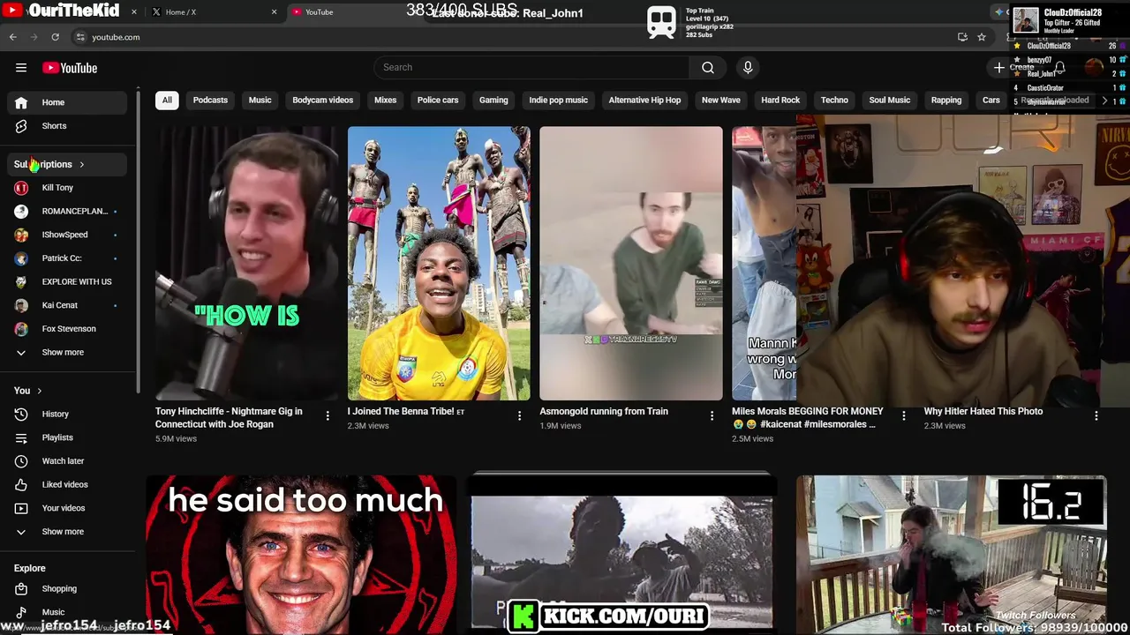Open I Joined The Benna Tribe thumbnail

pos(439,264)
